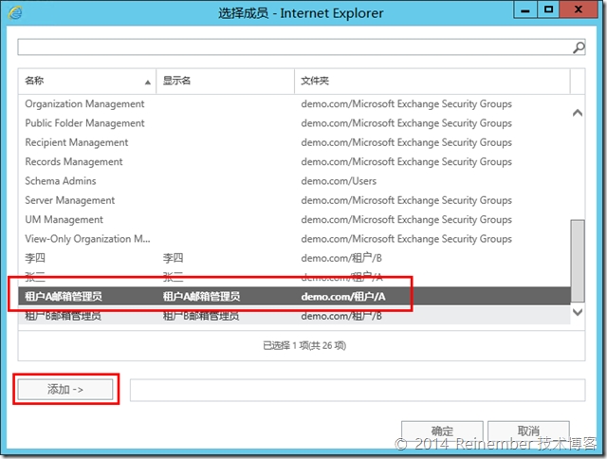Screen dimensions: 607x459
Task: Click the search magnifier icon
Action: tap(579, 47)
